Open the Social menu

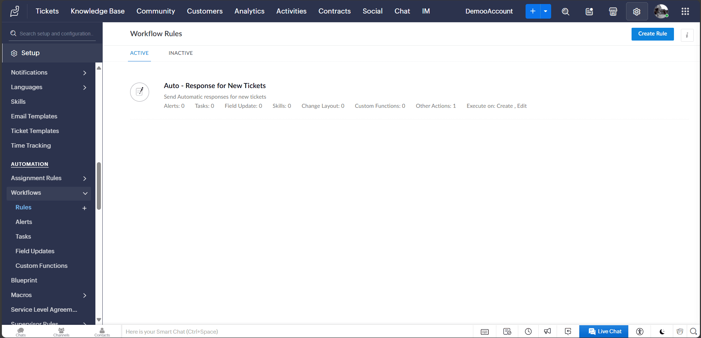(x=372, y=11)
